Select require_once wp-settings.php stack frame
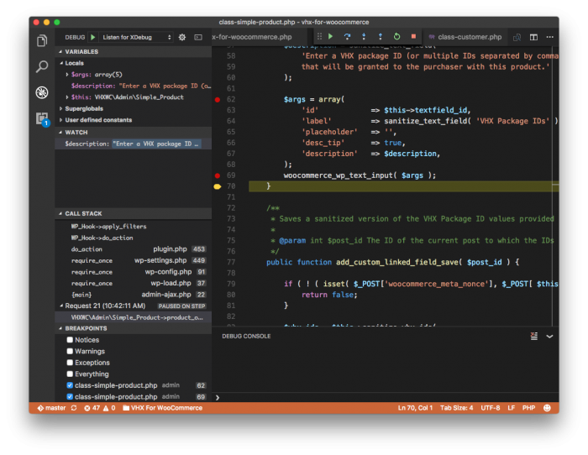This screenshot has width=588, height=455. point(134,260)
